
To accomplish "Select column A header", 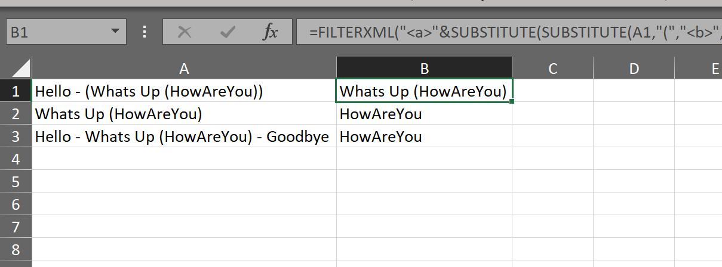I will point(184,69).
